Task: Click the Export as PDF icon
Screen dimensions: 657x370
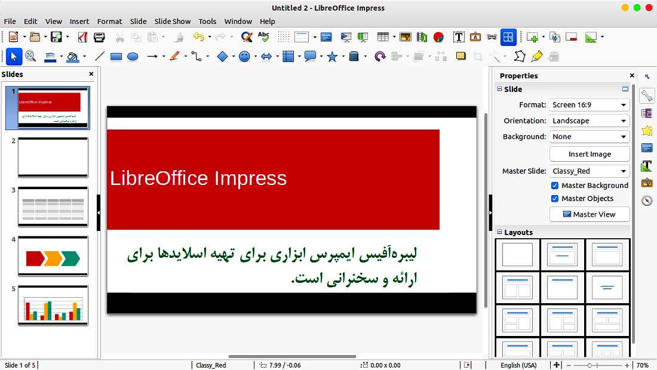Action: point(82,37)
